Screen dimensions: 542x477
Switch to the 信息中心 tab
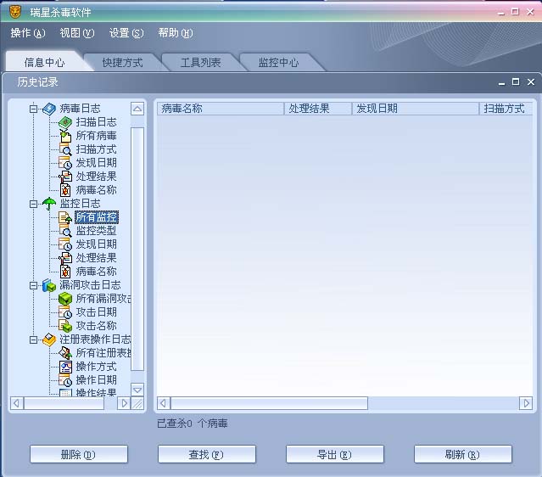pyautogui.click(x=45, y=62)
